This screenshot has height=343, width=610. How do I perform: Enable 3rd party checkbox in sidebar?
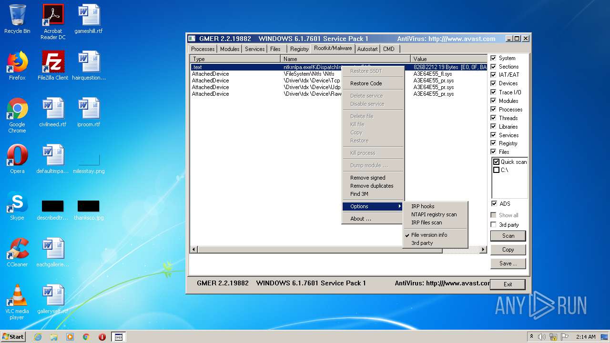493,225
